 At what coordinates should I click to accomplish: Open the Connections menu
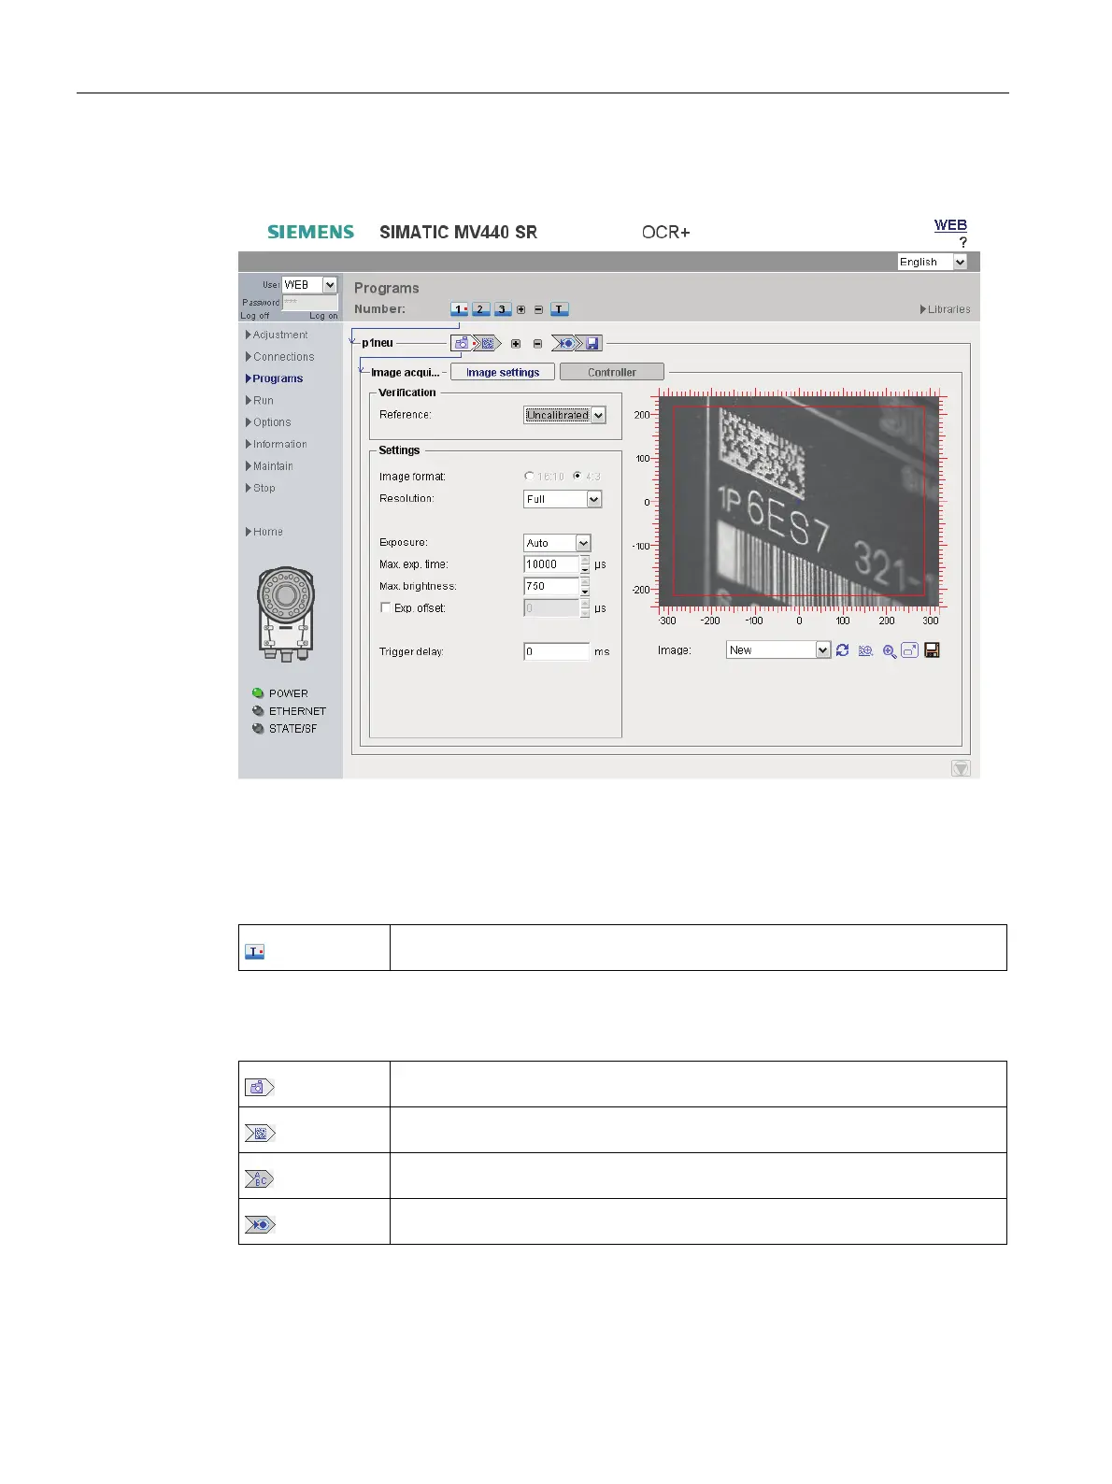[x=279, y=357]
